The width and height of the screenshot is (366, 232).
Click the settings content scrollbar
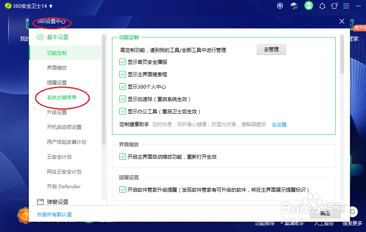[x=342, y=54]
